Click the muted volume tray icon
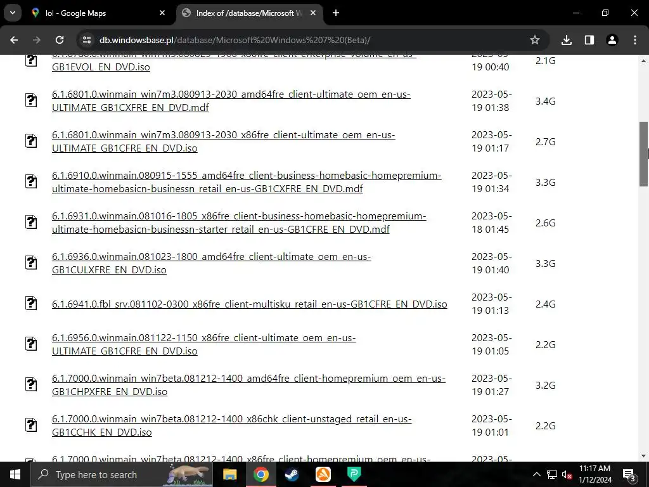The image size is (649, 487). tap(567, 474)
